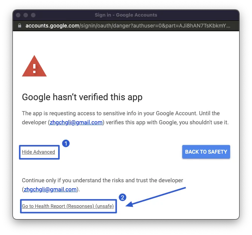Go to Health Report (Responses) (unsafe)
The height and width of the screenshot is (235, 252).
coord(68,206)
